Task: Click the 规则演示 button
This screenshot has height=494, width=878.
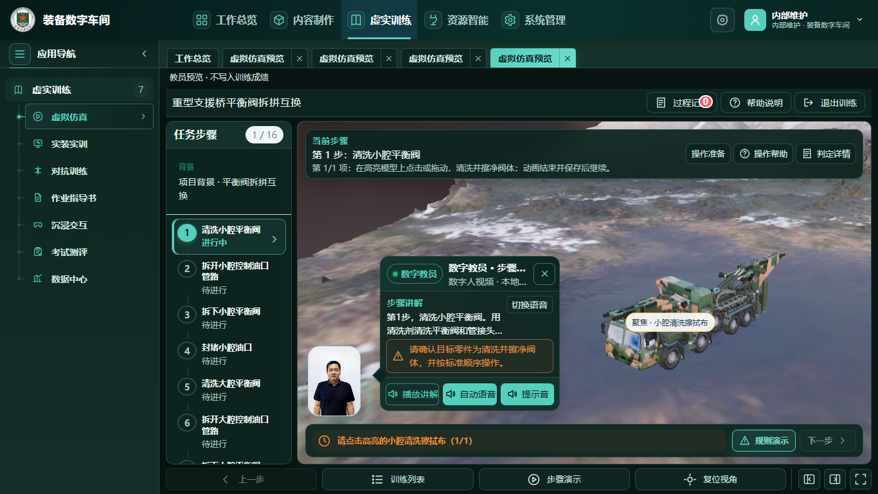Action: point(764,441)
